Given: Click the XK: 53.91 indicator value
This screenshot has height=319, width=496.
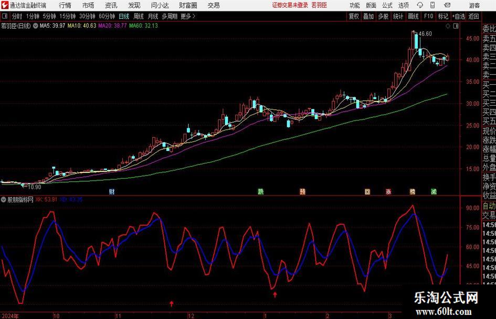Looking at the screenshot, I should coord(47,200).
